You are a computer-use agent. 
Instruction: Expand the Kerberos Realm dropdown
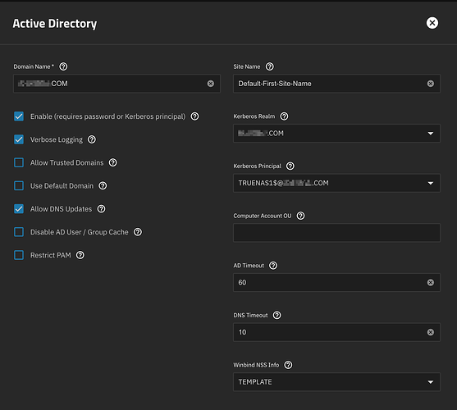tap(336, 134)
